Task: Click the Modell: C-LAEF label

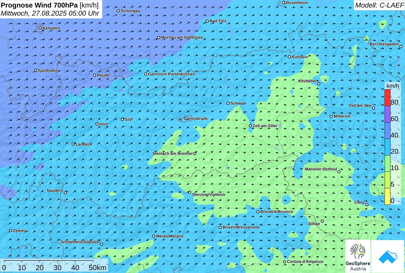Action: pos(379,5)
